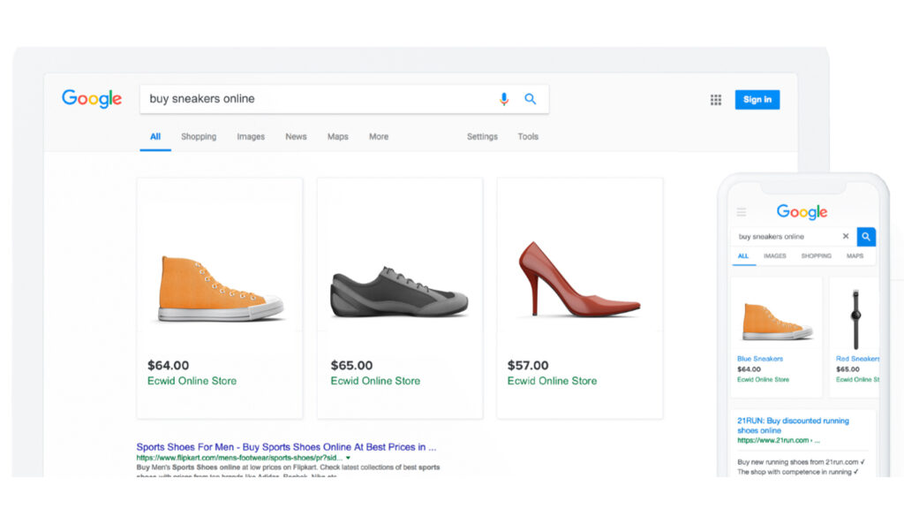Click the Google logo on desktop page
Image resolution: width=904 pixels, height=509 pixels.
click(92, 99)
